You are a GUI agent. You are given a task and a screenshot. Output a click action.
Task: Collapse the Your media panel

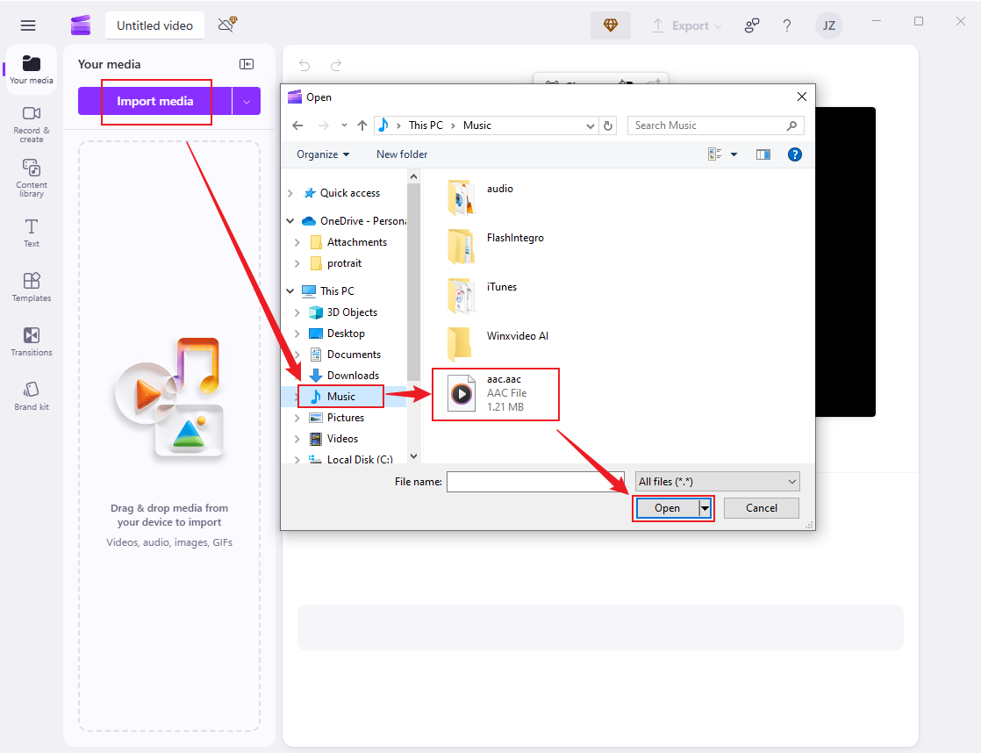(x=247, y=63)
